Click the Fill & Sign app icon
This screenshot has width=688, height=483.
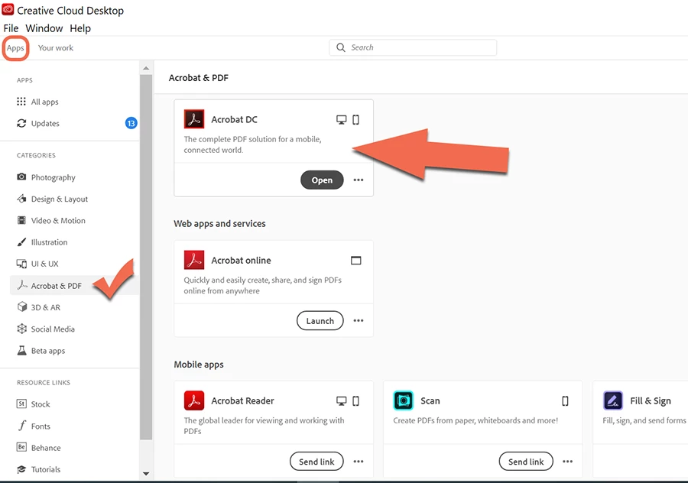[x=613, y=400]
